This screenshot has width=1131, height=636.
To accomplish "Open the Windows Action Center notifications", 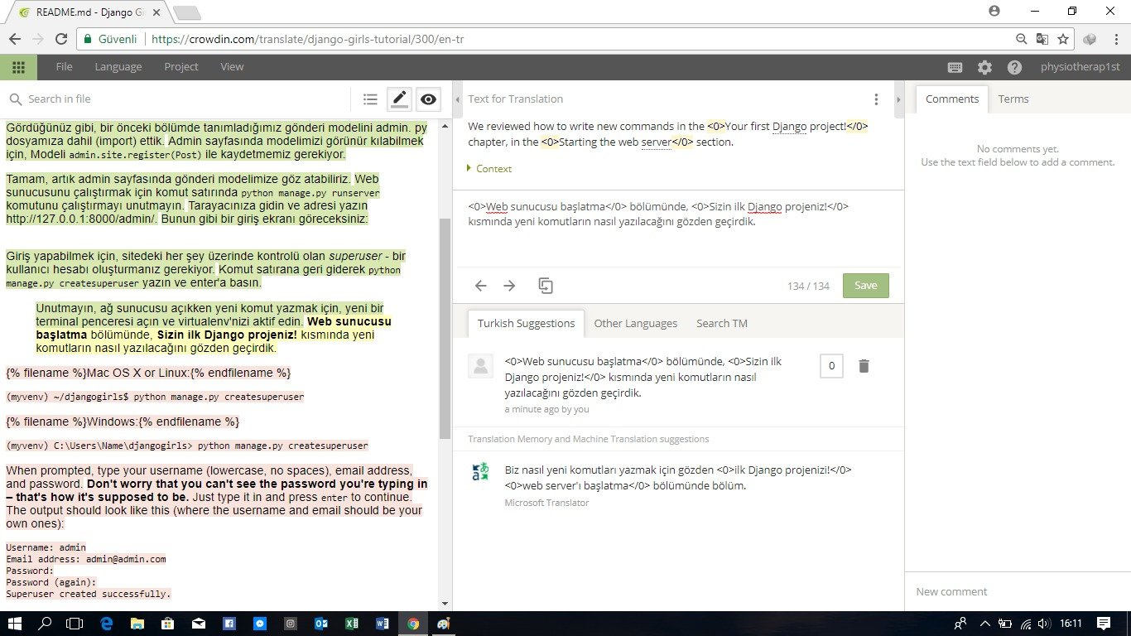I will pyautogui.click(x=1104, y=624).
